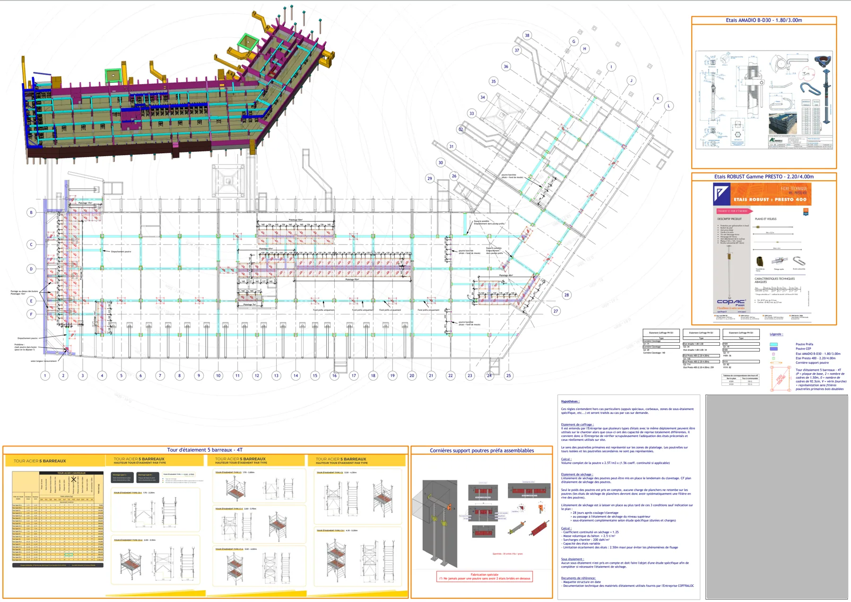Select grid axis bubble 1
Screen dimensions: 851x602
pyautogui.click(x=45, y=375)
